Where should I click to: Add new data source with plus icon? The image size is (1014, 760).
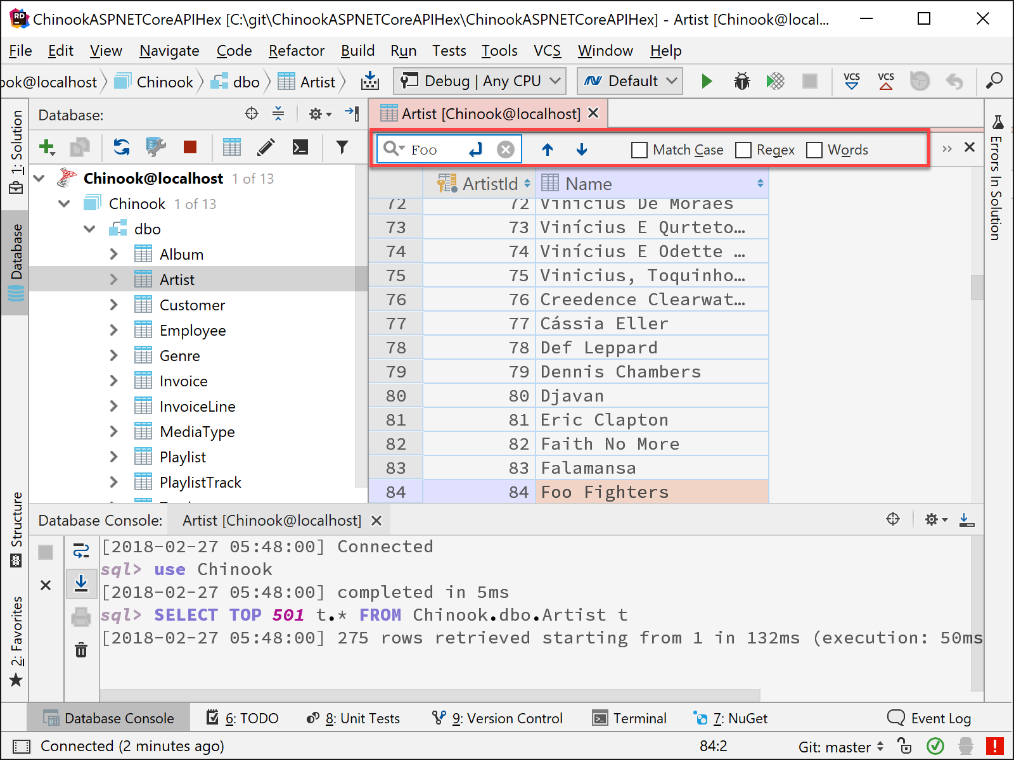(x=47, y=148)
